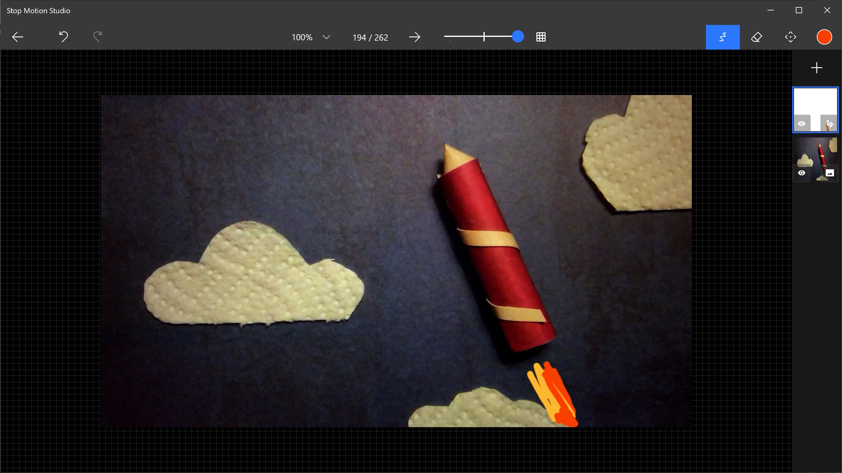Click the back arrow to leave the editor

[17, 37]
